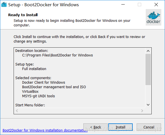Click the vertical scrollbar thumb in summary box

148,69
